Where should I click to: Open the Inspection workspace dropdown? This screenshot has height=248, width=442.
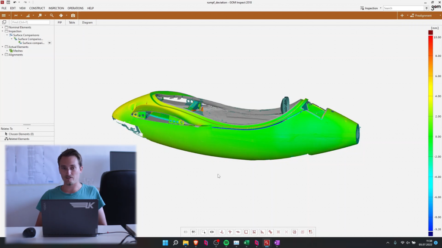(371, 8)
